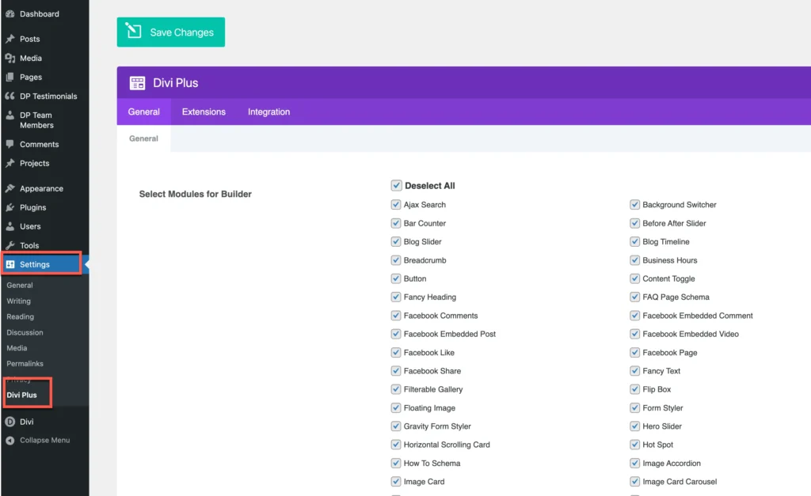Click the Users silhouette icon
811x496 pixels.
tap(10, 226)
